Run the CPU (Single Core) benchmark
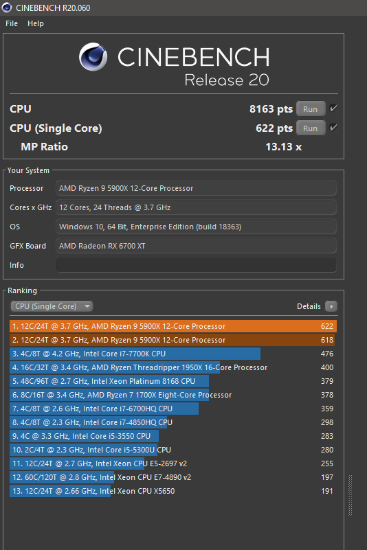Screen dimensions: 367x550 (311, 128)
